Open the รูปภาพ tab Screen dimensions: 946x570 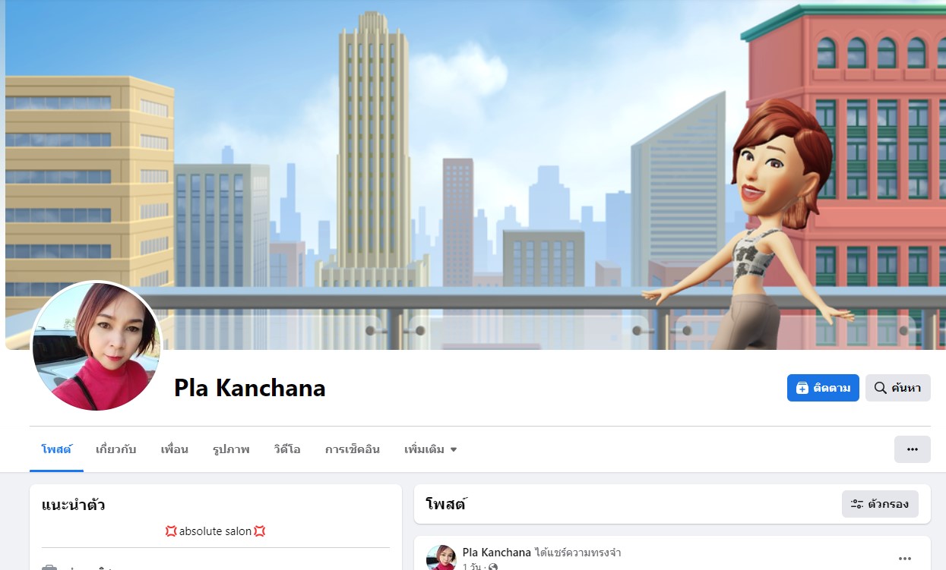coord(231,449)
